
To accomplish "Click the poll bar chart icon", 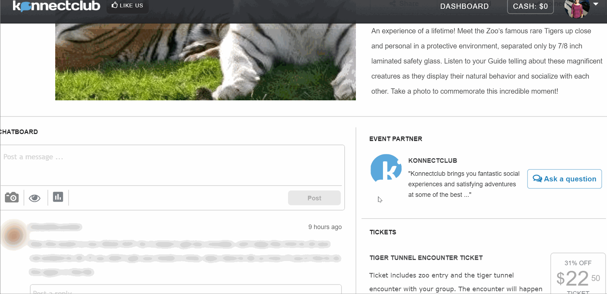I will click(58, 197).
